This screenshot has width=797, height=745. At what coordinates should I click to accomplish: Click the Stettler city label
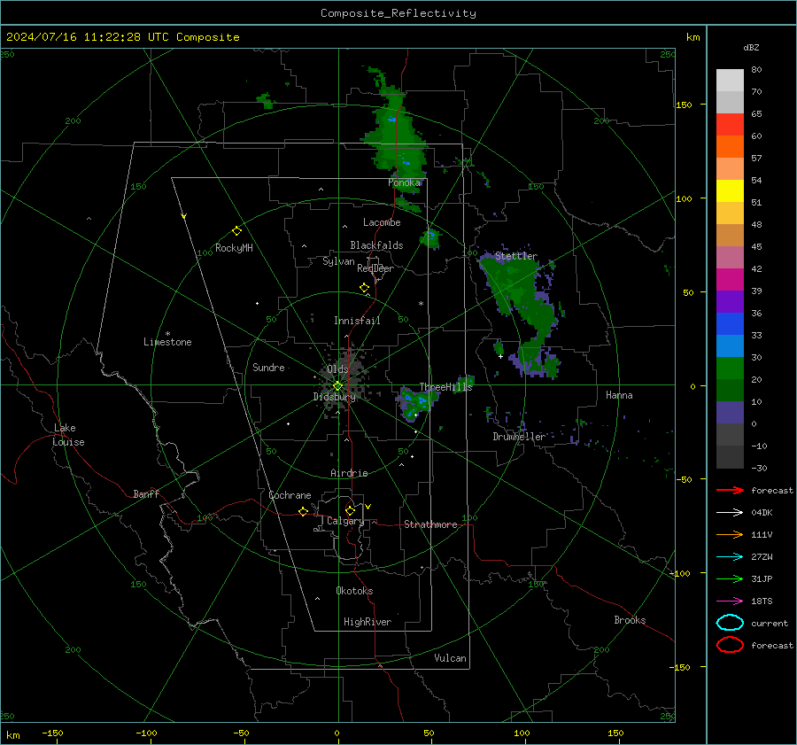[x=516, y=256]
